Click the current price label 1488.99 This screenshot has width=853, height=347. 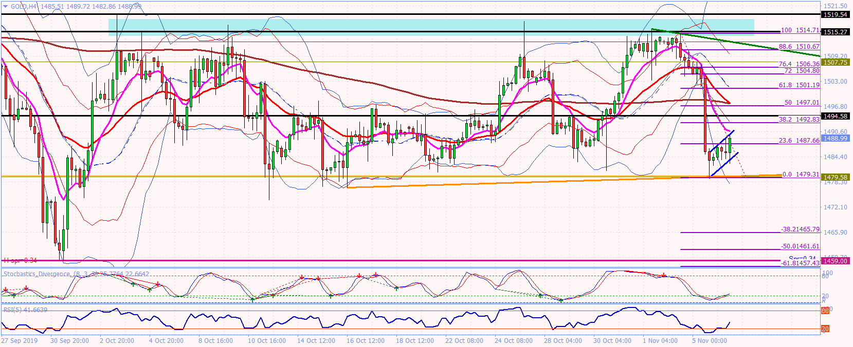click(836, 139)
